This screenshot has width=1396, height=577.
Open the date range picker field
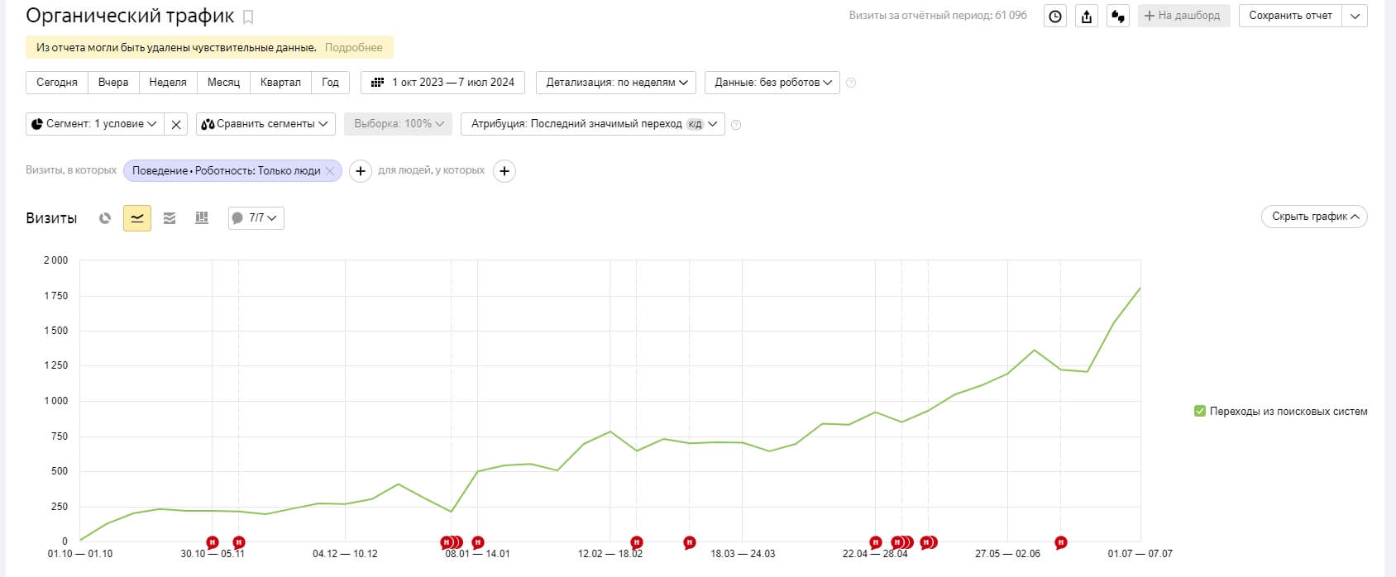(443, 83)
